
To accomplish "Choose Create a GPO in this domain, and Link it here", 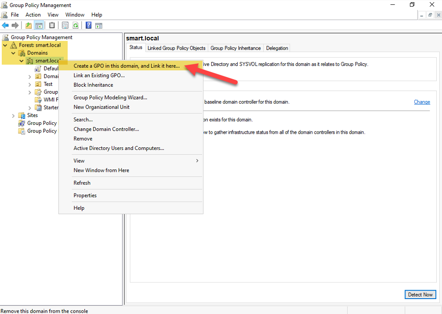I will (x=131, y=66).
